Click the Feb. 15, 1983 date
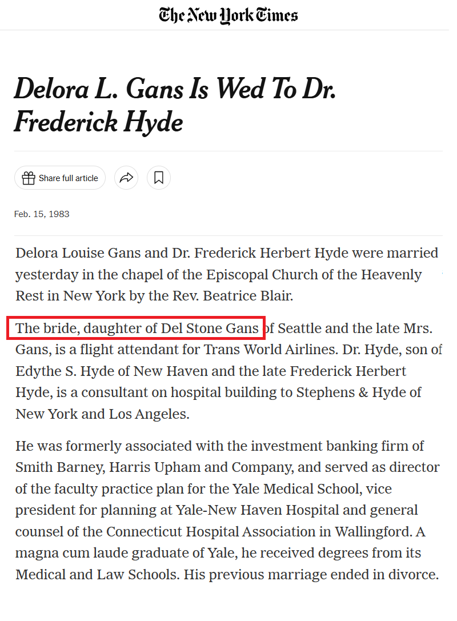This screenshot has height=621, width=457. click(x=42, y=214)
